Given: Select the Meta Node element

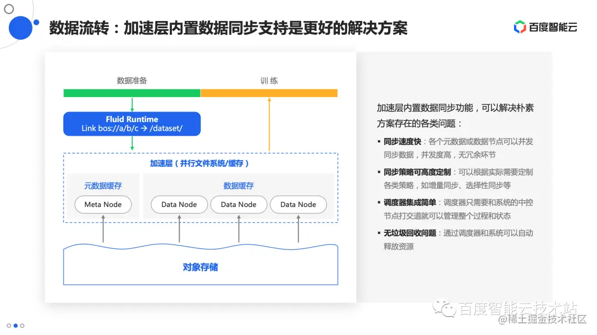Looking at the screenshot, I should [x=103, y=204].
